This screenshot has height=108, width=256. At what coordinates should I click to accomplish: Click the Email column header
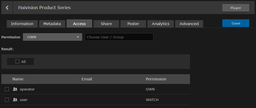pyautogui.click(x=87, y=79)
